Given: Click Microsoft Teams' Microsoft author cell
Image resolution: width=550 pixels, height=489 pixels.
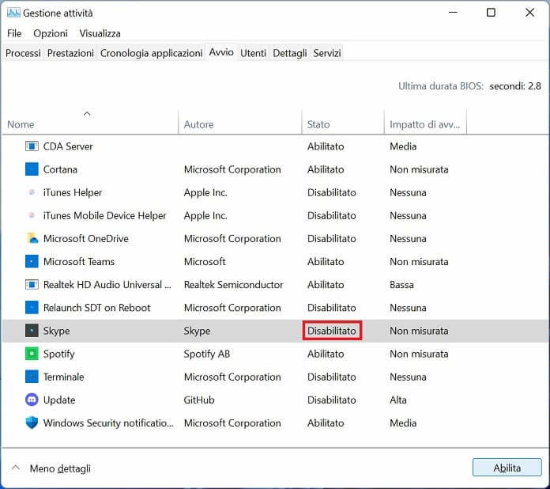Looking at the screenshot, I should (205, 262).
